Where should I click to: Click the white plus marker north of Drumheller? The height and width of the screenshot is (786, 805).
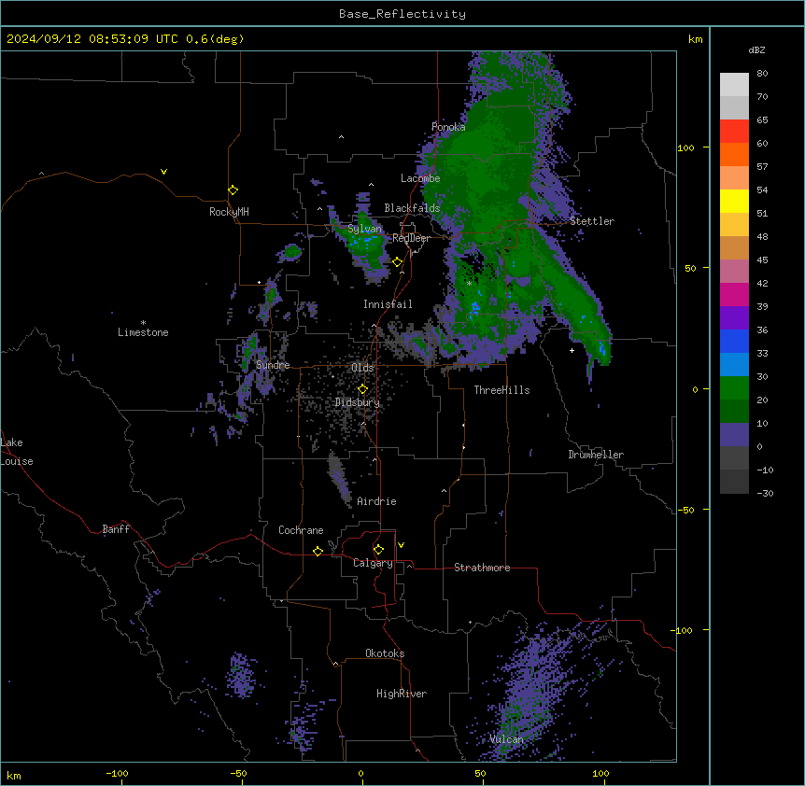pos(572,350)
